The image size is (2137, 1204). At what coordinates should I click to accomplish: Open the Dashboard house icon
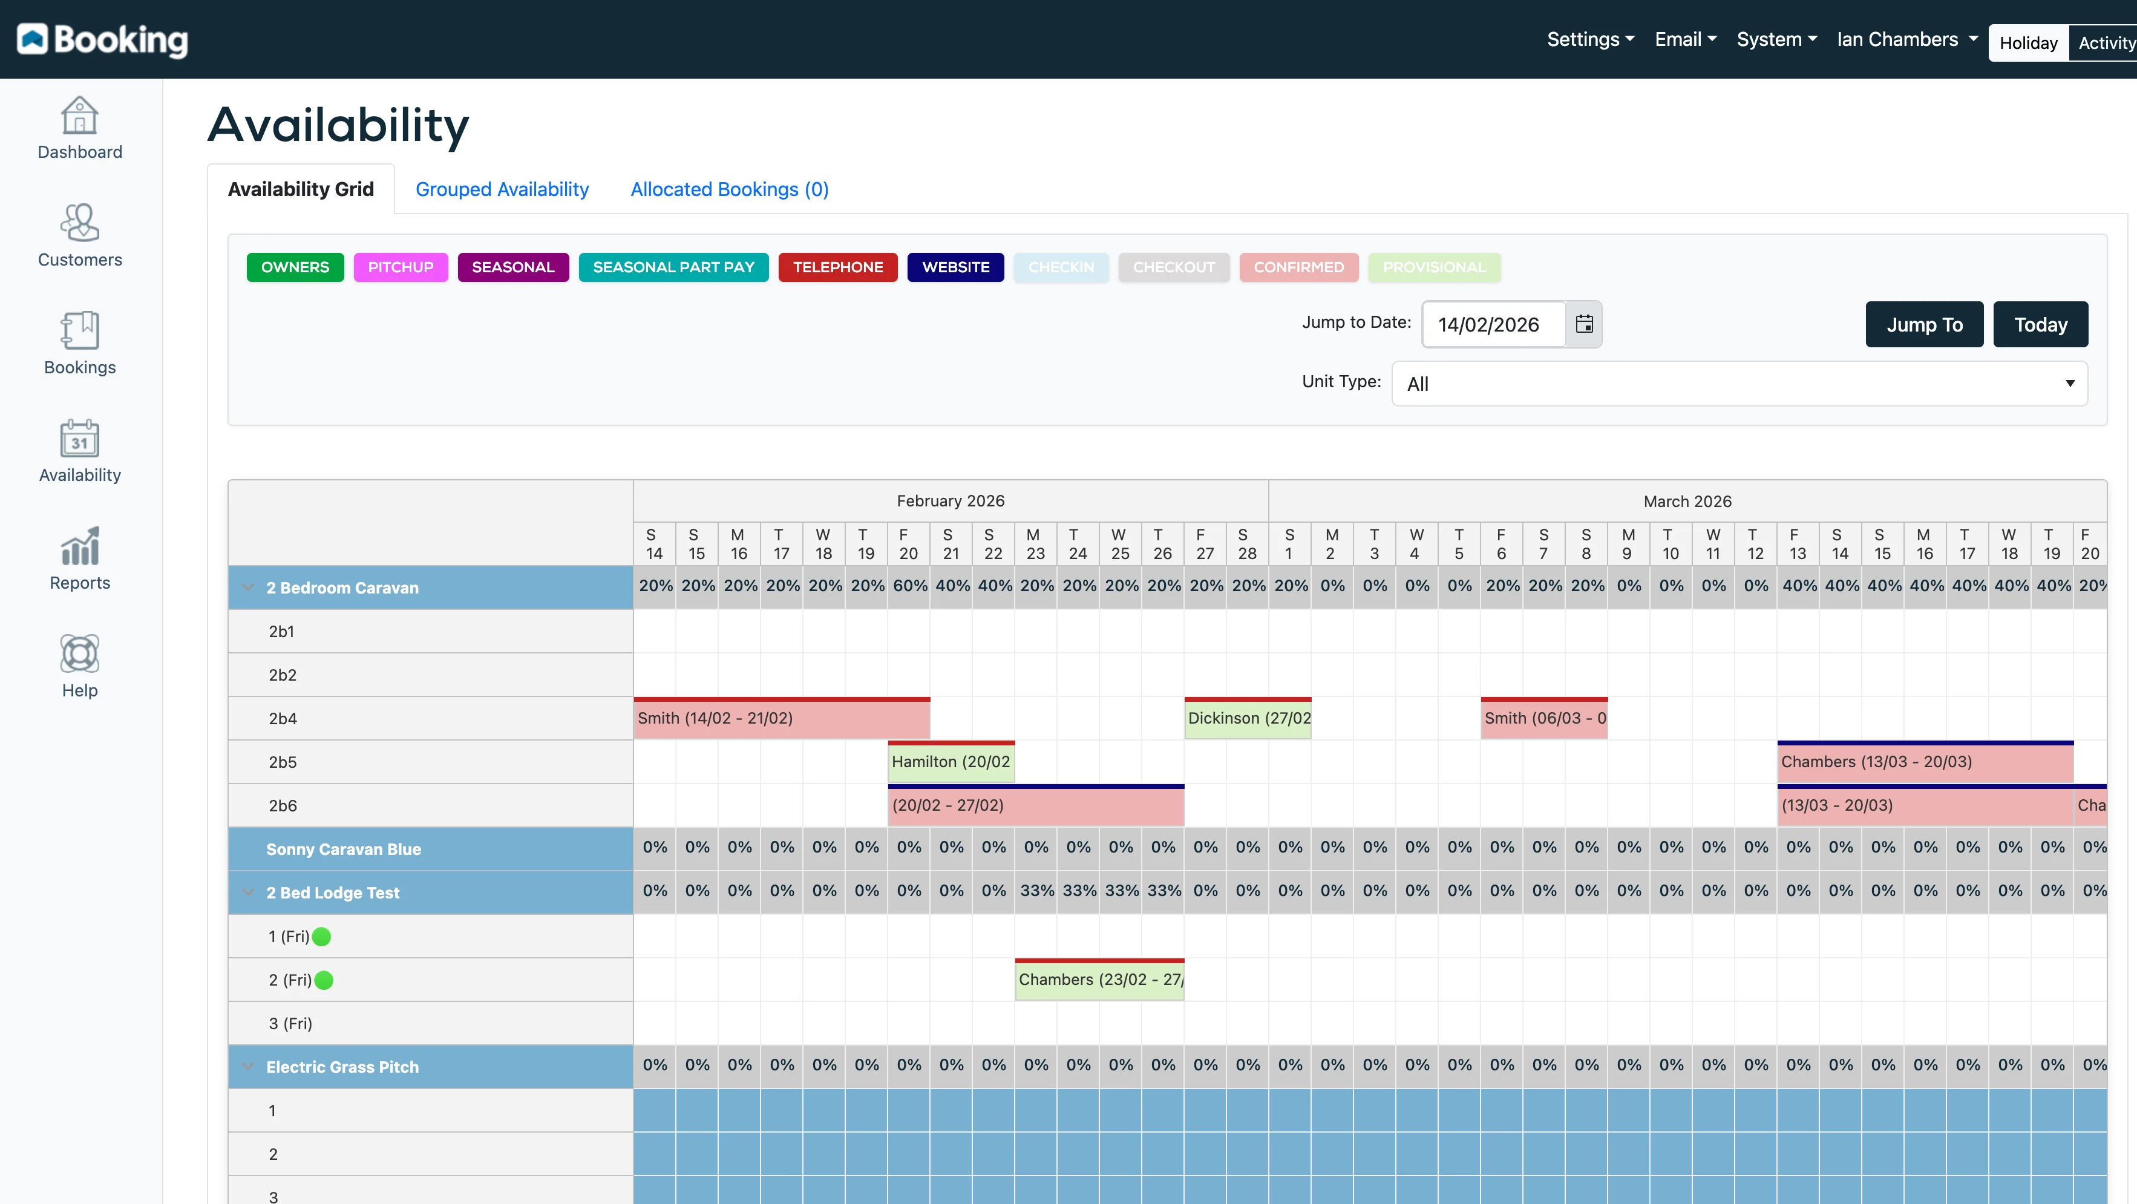click(x=80, y=116)
